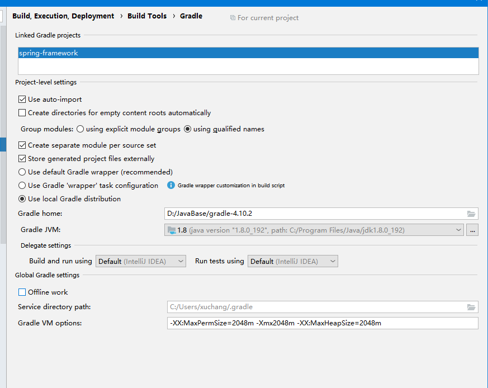Image resolution: width=488 pixels, height=388 pixels.
Task: Click the 'For current project' text
Action: (x=268, y=18)
